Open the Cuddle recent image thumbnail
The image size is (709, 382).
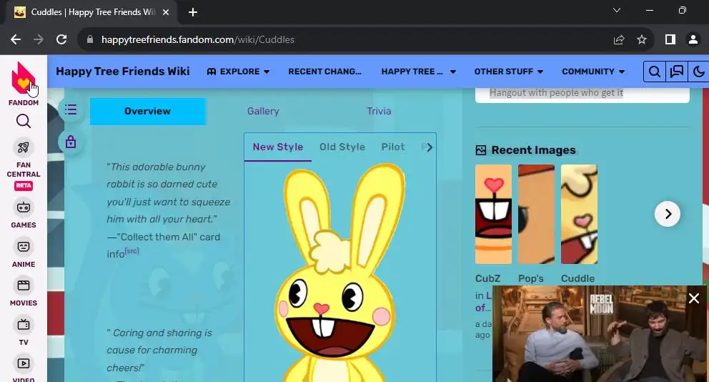(579, 214)
